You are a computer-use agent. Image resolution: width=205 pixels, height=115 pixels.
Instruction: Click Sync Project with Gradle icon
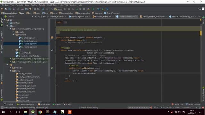pos(93,9)
